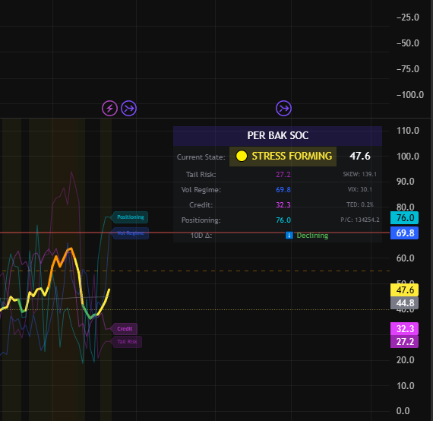Click the 76.0 cyan price scale tag
Viewport: 433px width, 421px height.
pyautogui.click(x=404, y=218)
